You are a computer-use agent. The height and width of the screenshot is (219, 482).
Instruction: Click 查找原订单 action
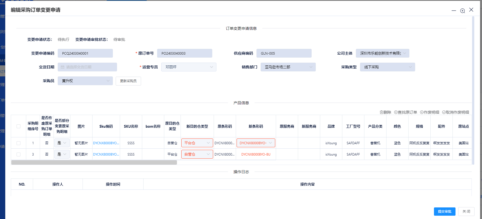[x=406, y=112]
